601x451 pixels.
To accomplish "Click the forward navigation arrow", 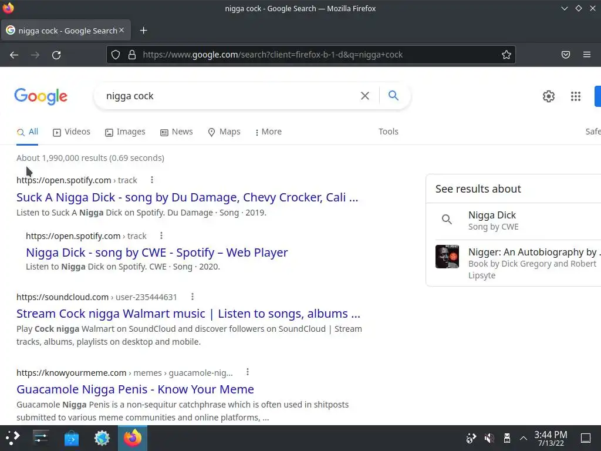I will point(35,55).
